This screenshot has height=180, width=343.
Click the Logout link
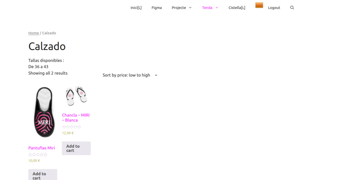[x=274, y=8]
